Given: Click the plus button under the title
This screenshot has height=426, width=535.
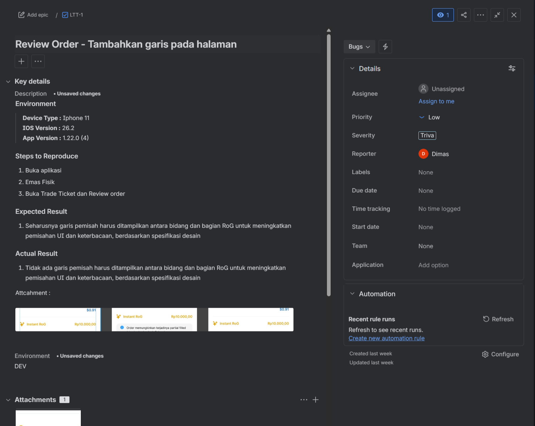Looking at the screenshot, I should click(21, 61).
